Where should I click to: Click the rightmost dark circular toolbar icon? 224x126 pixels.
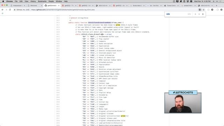pyautogui.click(x=222, y=10)
